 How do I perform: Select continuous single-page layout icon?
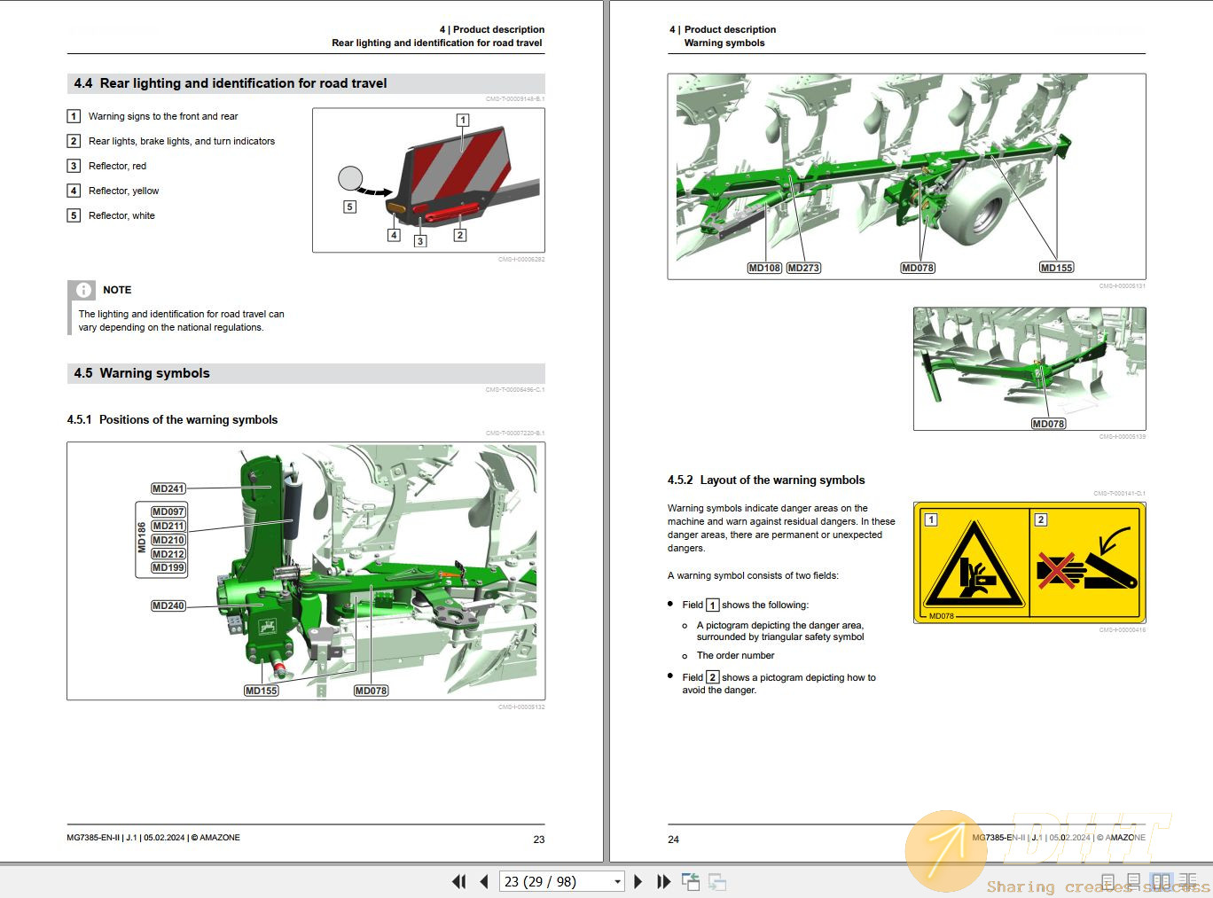pos(1133,881)
